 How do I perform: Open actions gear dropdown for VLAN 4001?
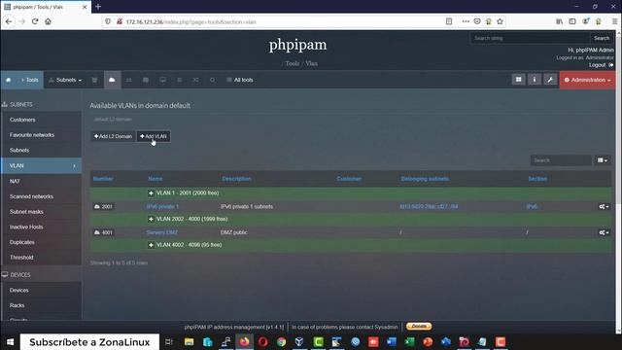pos(604,232)
